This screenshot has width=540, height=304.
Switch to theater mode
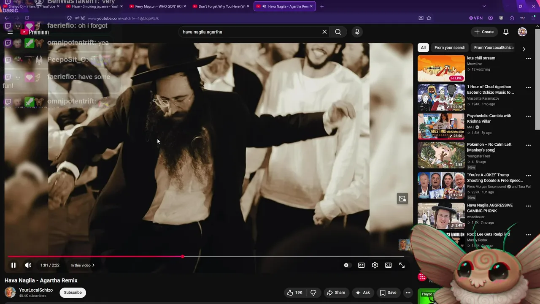coord(389,265)
